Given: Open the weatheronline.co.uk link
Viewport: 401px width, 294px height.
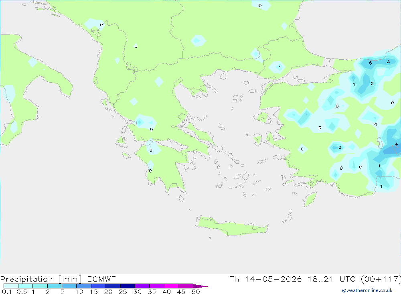Looking at the screenshot, I should pyautogui.click(x=367, y=290).
